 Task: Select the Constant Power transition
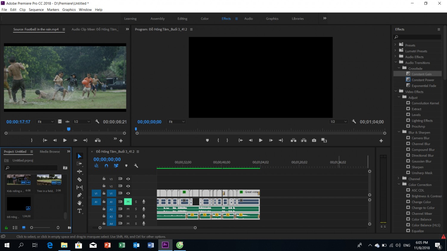click(x=423, y=80)
